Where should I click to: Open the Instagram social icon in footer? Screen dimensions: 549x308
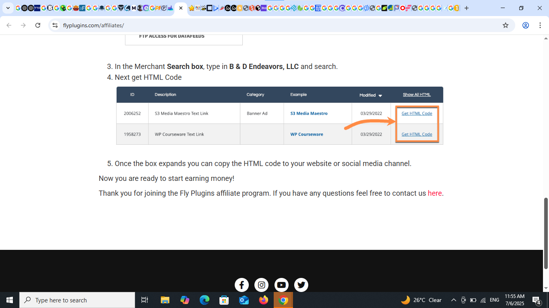coord(262,285)
